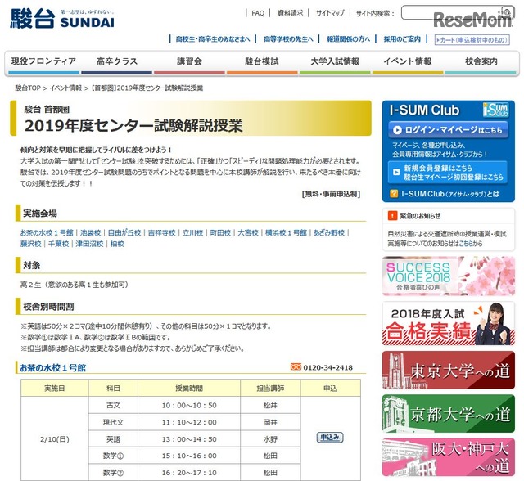Click the 新規会員登録はこちら button

pos(448,173)
